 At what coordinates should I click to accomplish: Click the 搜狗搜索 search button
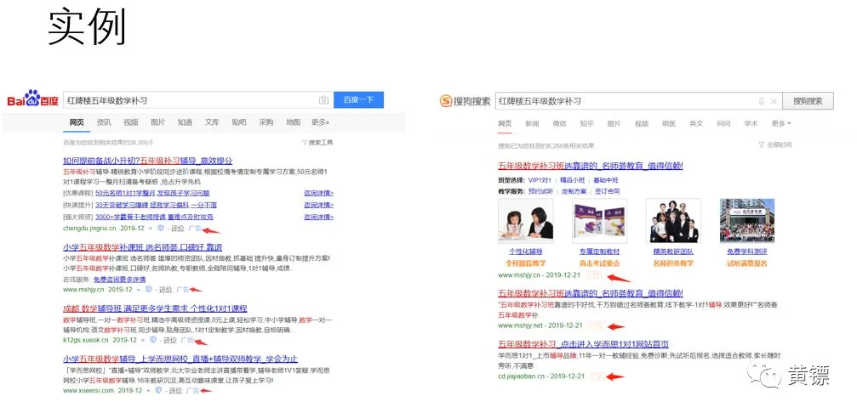coord(808,101)
